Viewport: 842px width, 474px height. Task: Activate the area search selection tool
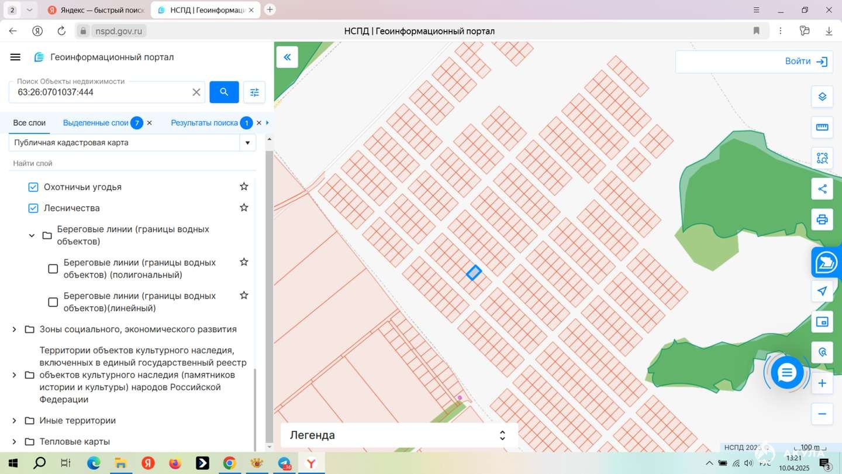pyautogui.click(x=822, y=158)
